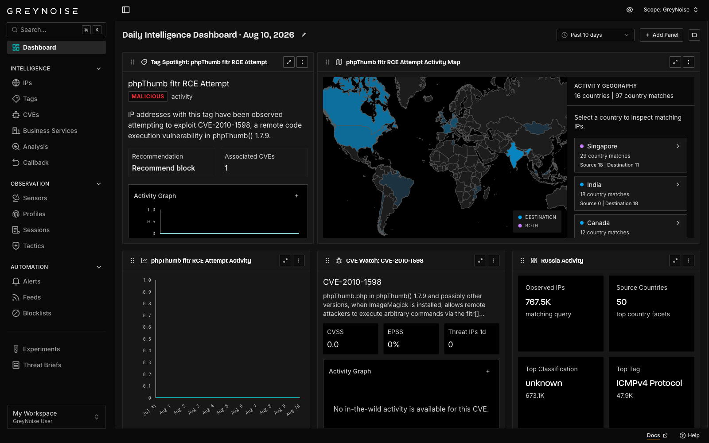Select Singapore in the country list
This screenshot has height=443, width=709.
point(631,155)
